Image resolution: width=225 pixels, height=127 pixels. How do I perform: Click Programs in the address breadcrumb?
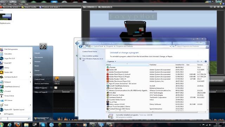(110, 46)
